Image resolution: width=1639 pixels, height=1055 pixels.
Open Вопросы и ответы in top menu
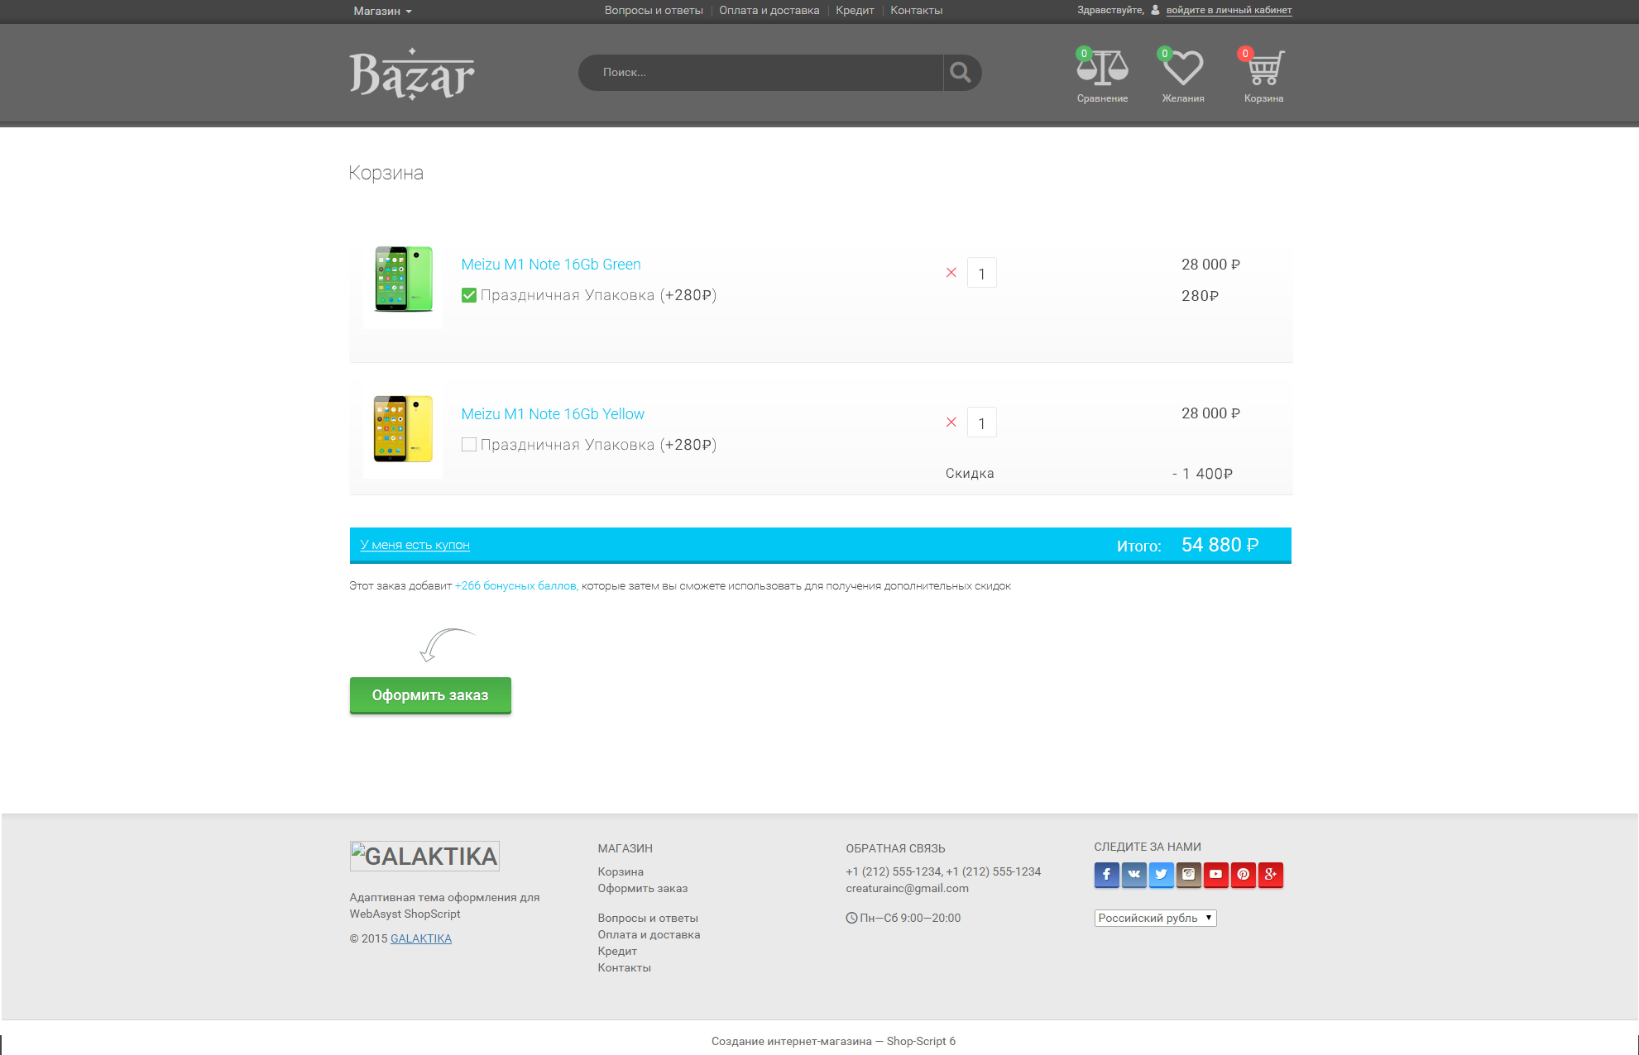click(x=654, y=11)
